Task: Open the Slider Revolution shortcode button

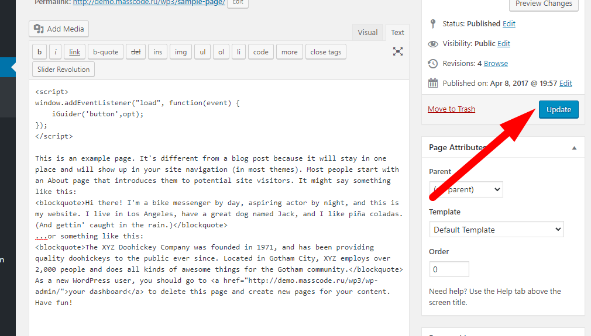Action: pos(63,69)
